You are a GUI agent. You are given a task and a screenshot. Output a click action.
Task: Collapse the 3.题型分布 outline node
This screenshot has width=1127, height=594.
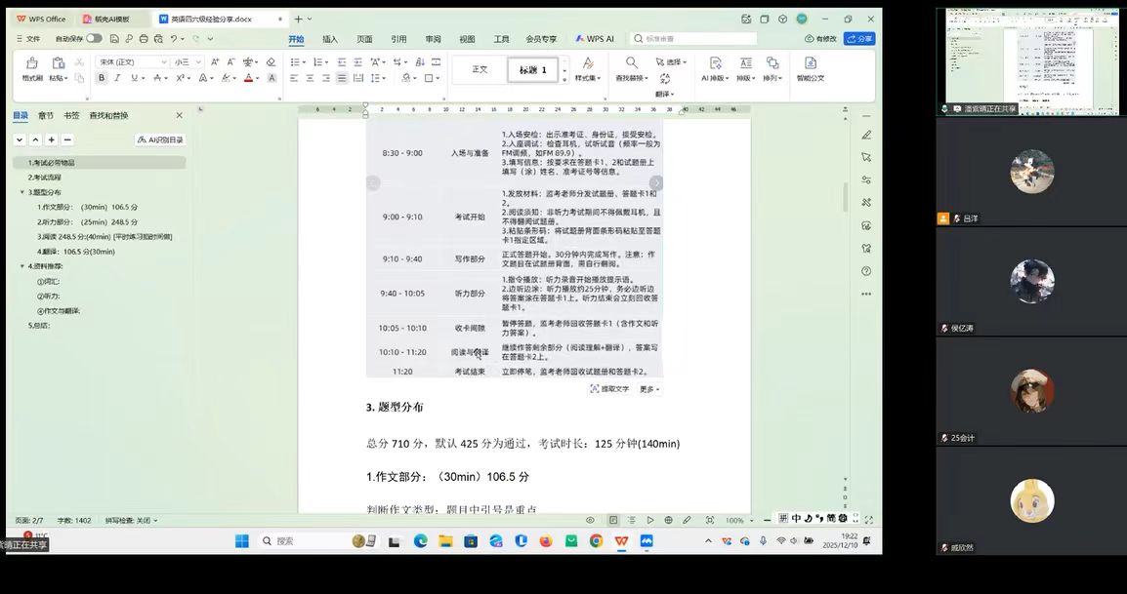click(22, 192)
